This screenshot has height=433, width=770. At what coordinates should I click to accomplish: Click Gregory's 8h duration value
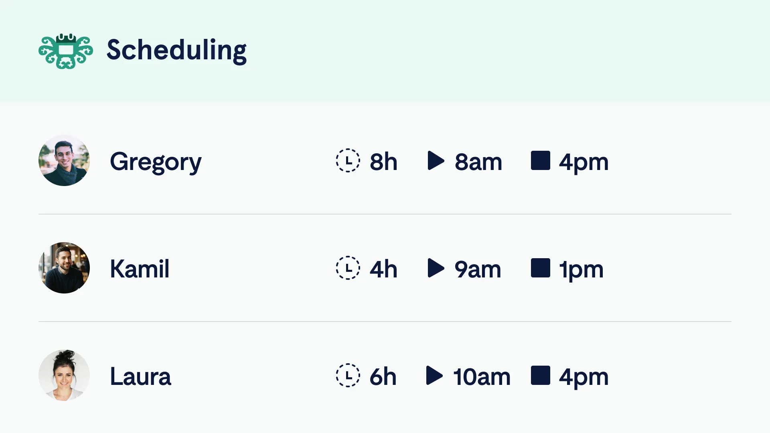(383, 162)
